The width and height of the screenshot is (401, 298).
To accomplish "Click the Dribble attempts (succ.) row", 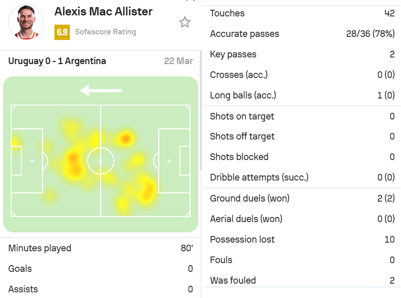I will [x=302, y=177].
